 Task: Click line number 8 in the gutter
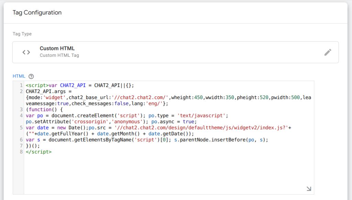click(21, 152)
